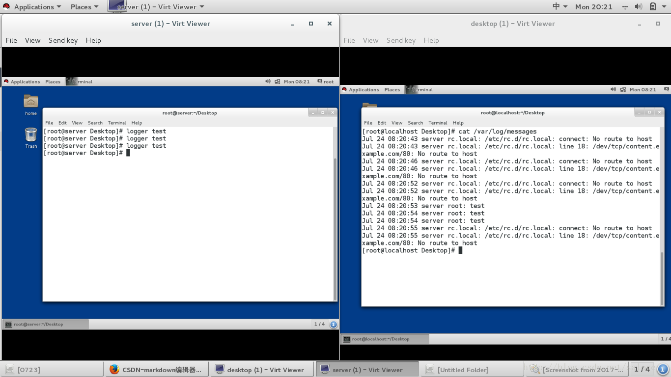Switch to CSDN-markdown Firefox window in taskbar
The height and width of the screenshot is (377, 671).
coord(156,370)
